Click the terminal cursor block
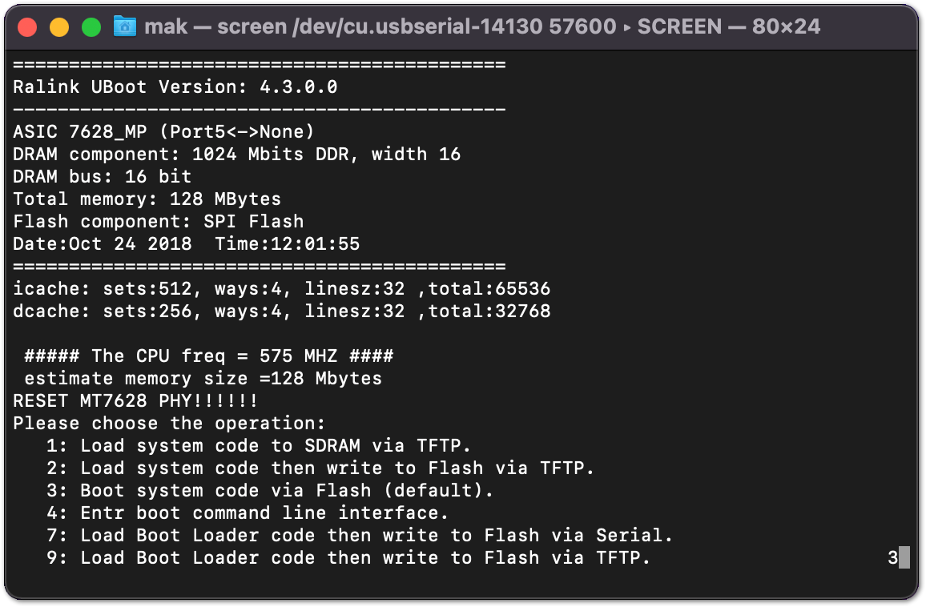This screenshot has height=607, width=926. [x=904, y=557]
